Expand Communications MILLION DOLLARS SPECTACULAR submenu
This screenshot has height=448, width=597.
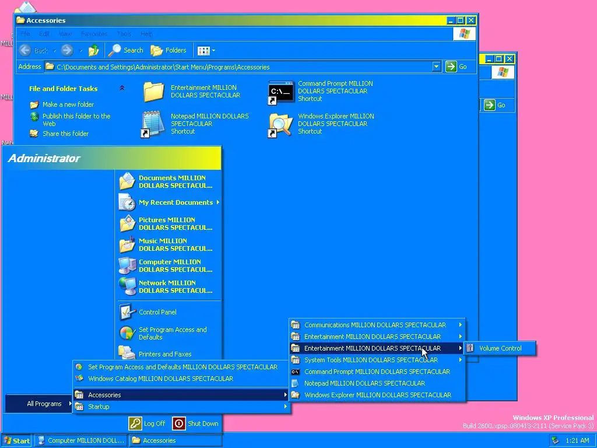[377, 325]
